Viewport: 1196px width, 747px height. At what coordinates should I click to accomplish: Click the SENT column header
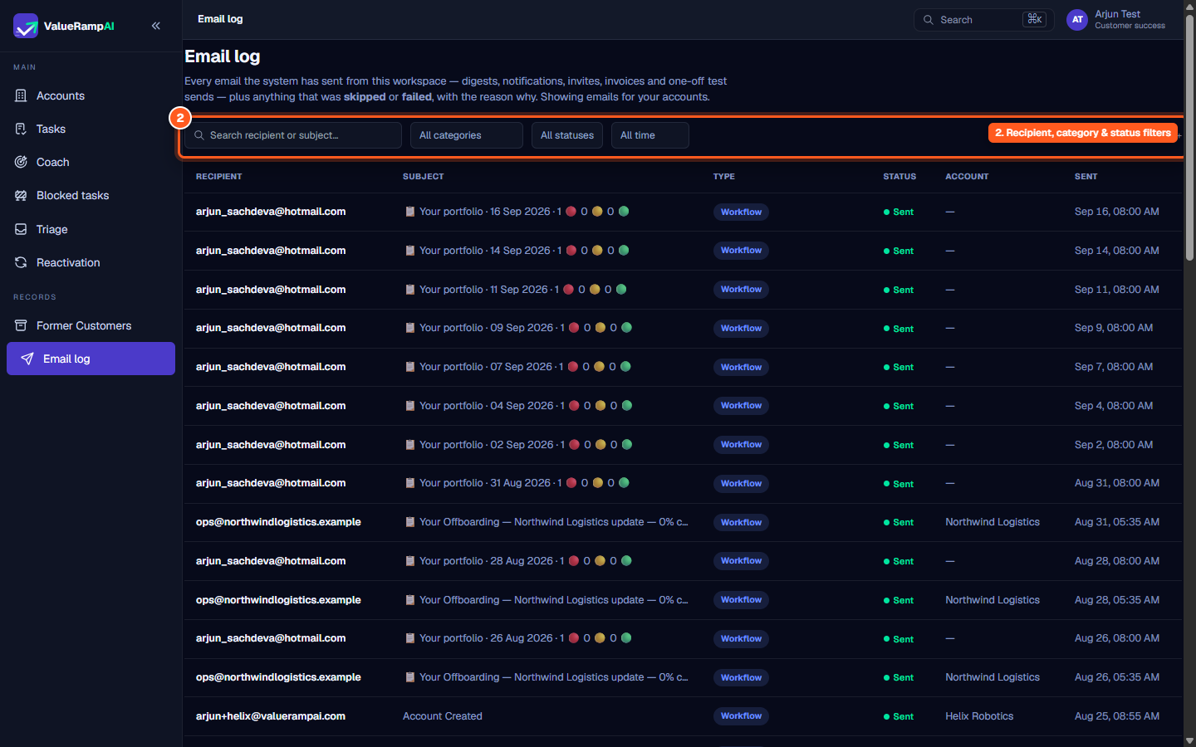pos(1086,177)
